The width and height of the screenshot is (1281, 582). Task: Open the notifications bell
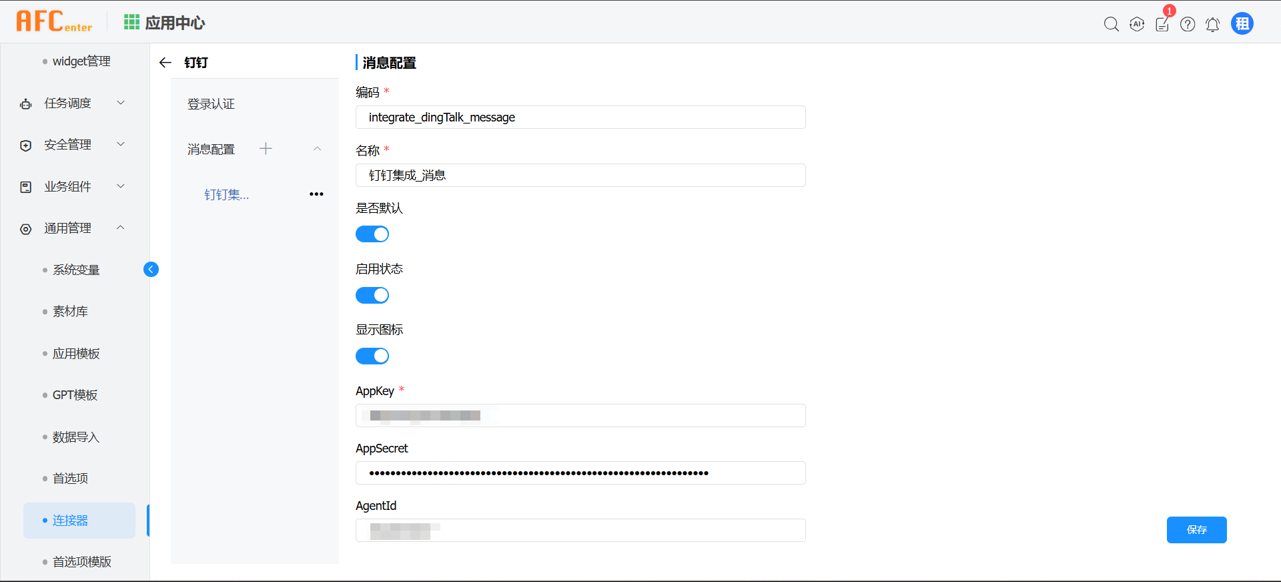[1213, 25]
